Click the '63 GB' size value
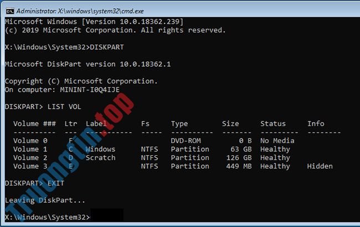The height and width of the screenshot is (227, 360). point(241,149)
